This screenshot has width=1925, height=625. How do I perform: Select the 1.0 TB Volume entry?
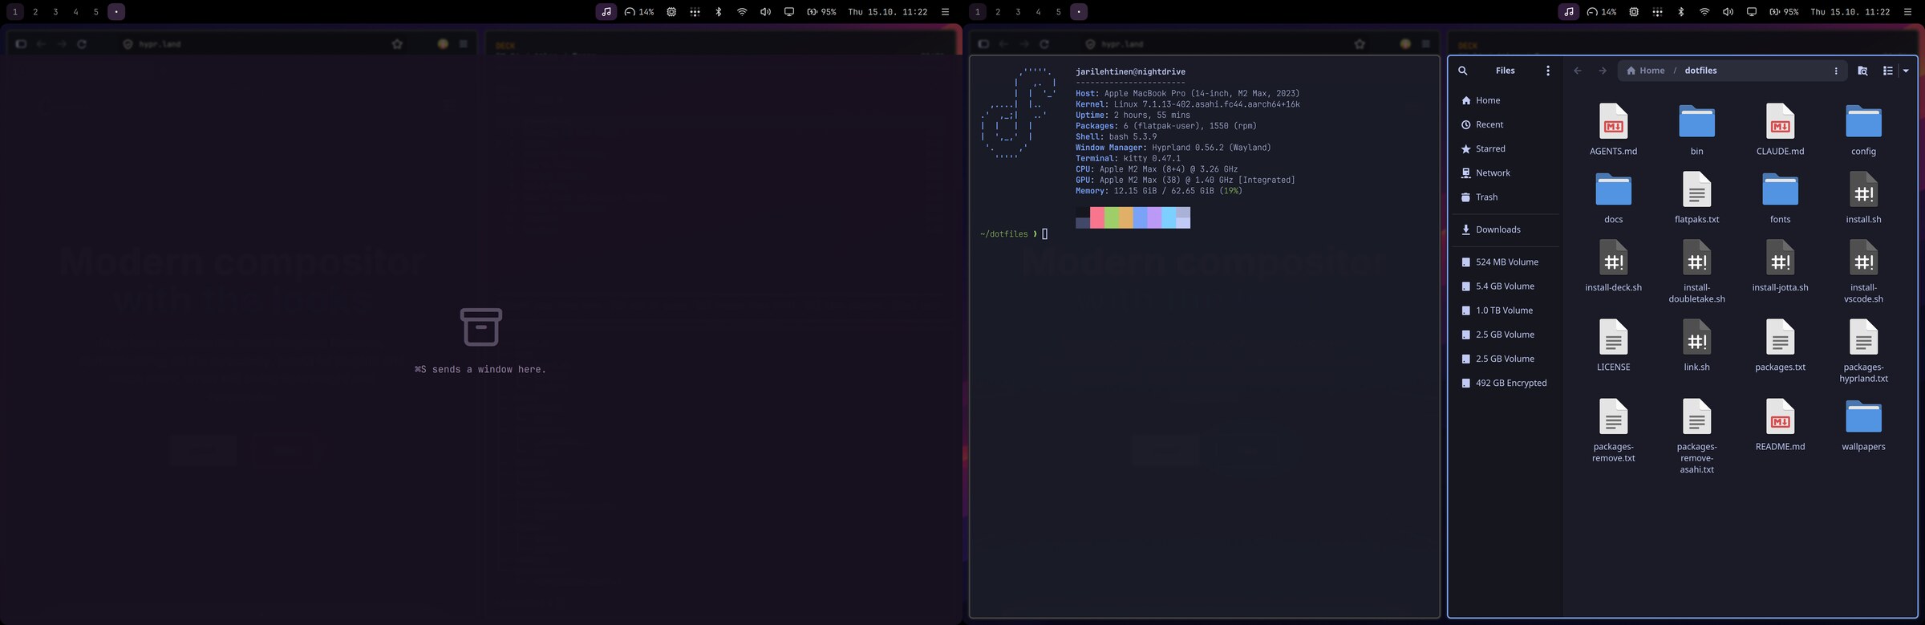1505,310
